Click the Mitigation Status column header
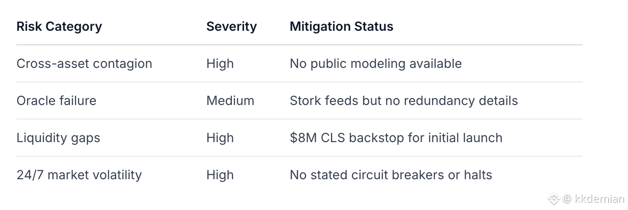The width and height of the screenshot is (628, 210). coord(341,26)
